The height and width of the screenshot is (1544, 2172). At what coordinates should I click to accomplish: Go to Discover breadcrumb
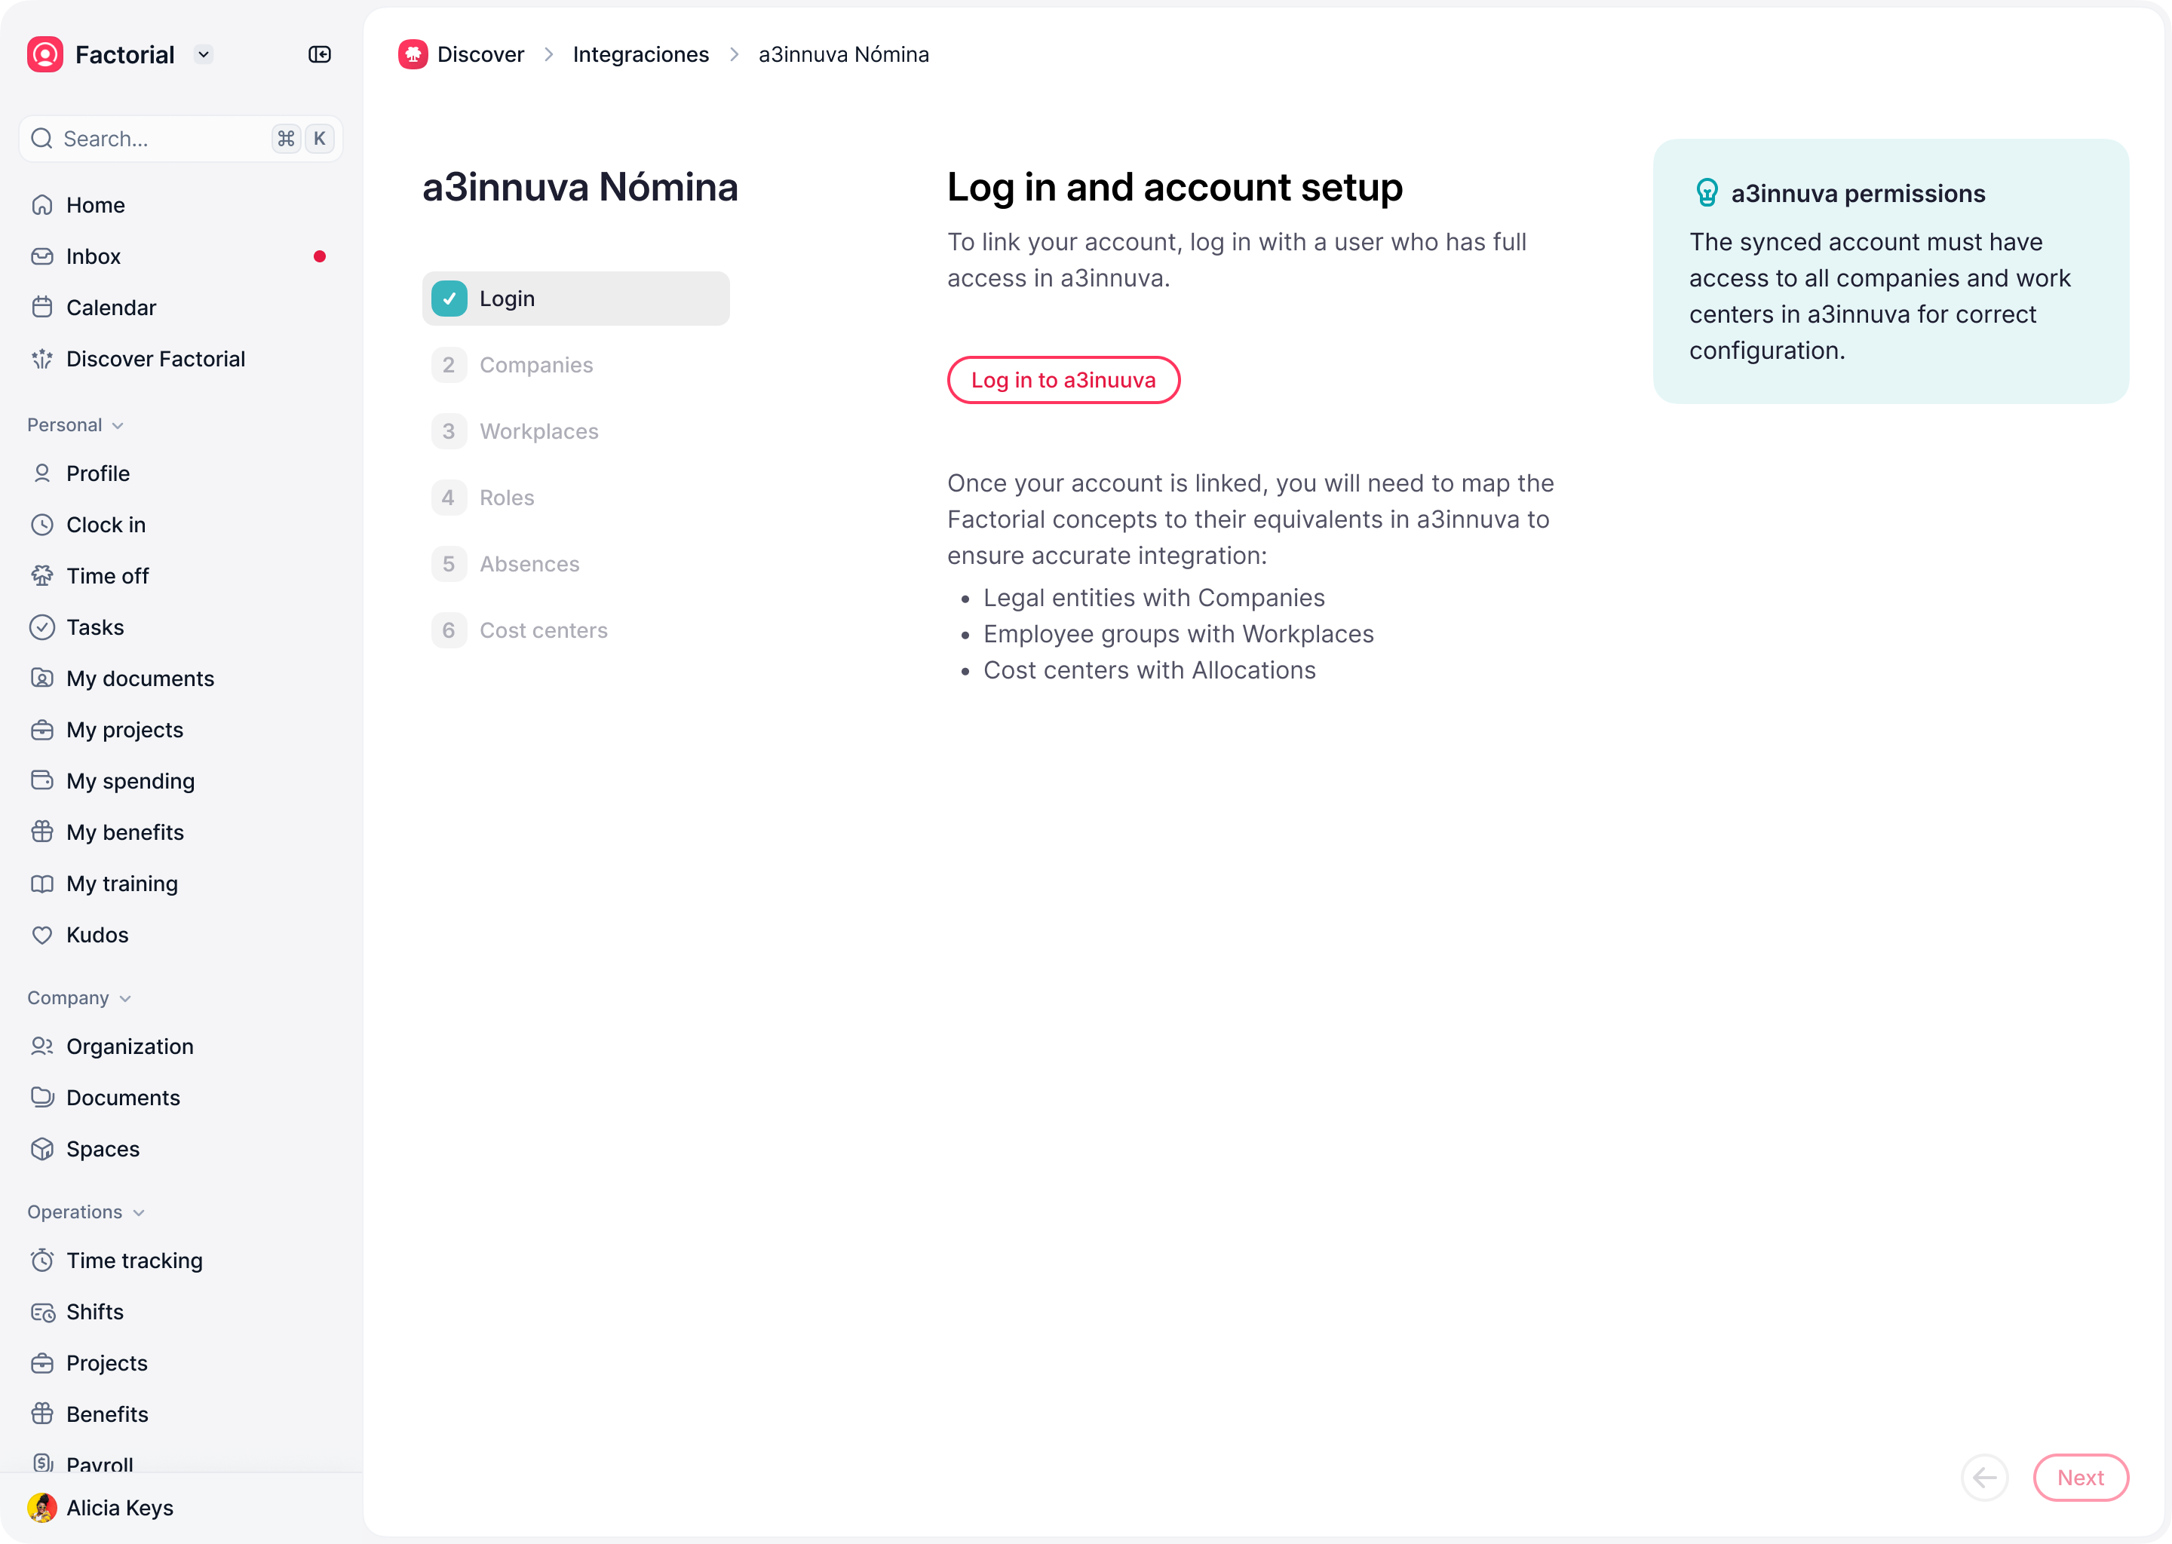tap(462, 54)
